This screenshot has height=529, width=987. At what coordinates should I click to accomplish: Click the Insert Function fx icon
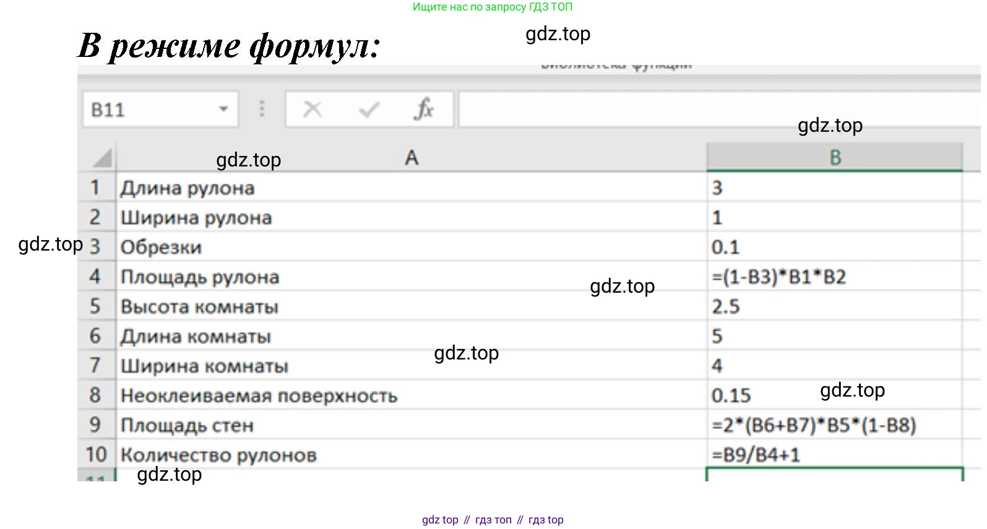point(424,110)
